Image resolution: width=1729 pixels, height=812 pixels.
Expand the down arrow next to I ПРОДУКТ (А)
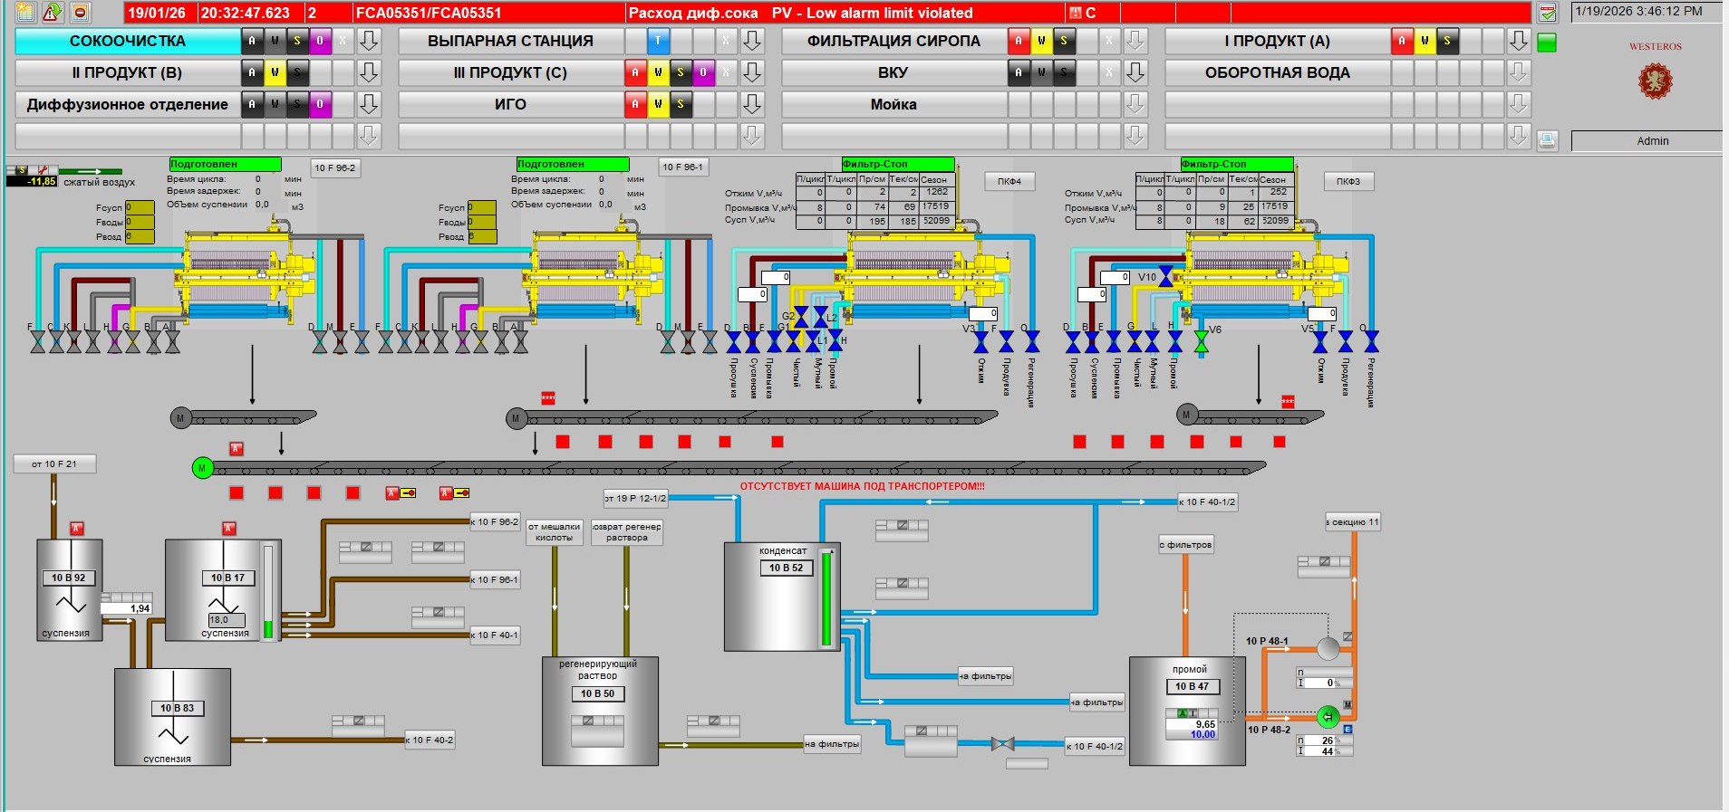[x=1518, y=41]
